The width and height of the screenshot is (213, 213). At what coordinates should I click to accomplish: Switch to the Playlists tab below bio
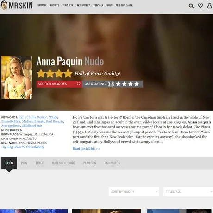click(90, 163)
